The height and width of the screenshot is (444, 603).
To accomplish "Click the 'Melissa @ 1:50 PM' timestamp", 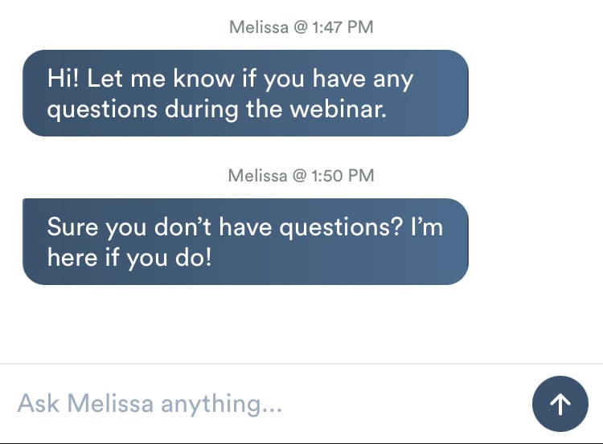I will click(x=301, y=175).
